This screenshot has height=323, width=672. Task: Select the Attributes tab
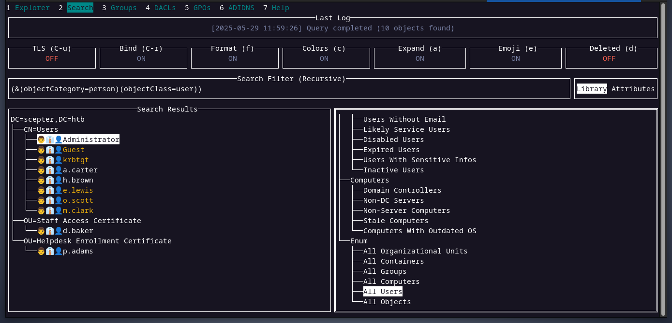pos(633,88)
